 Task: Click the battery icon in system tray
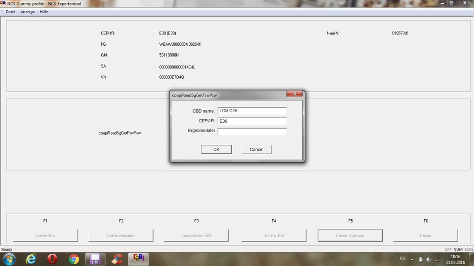pyautogui.click(x=421, y=259)
